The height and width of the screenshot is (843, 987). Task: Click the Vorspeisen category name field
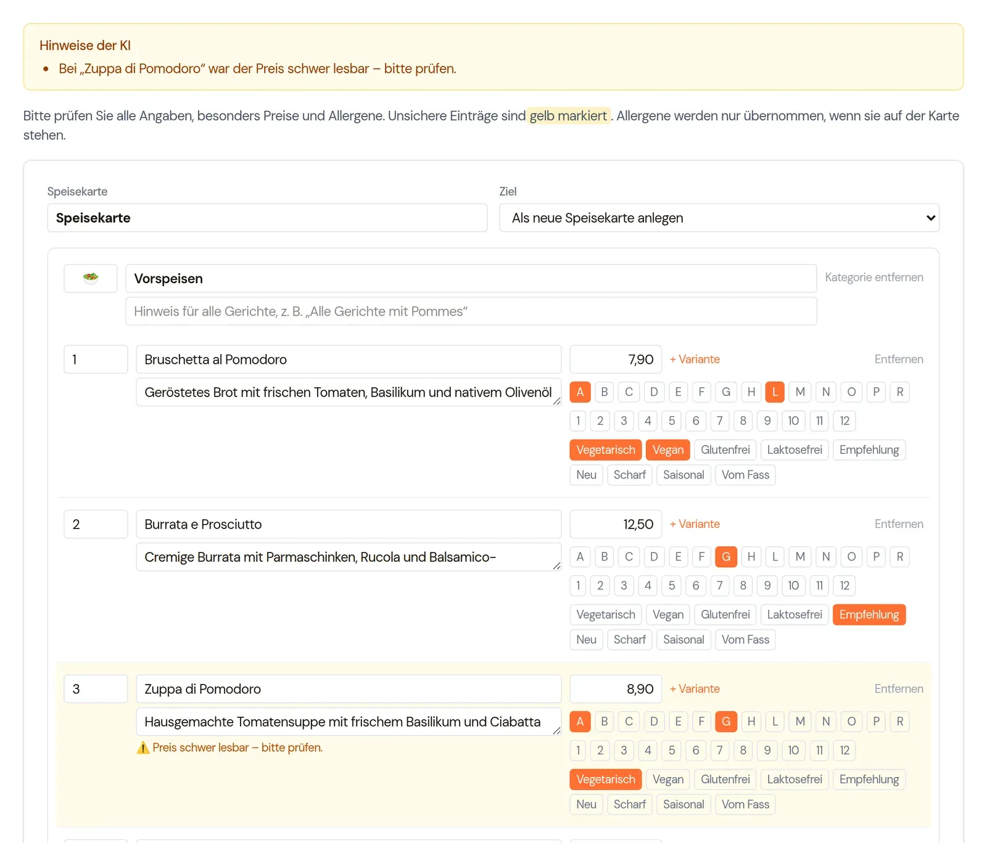click(x=471, y=278)
